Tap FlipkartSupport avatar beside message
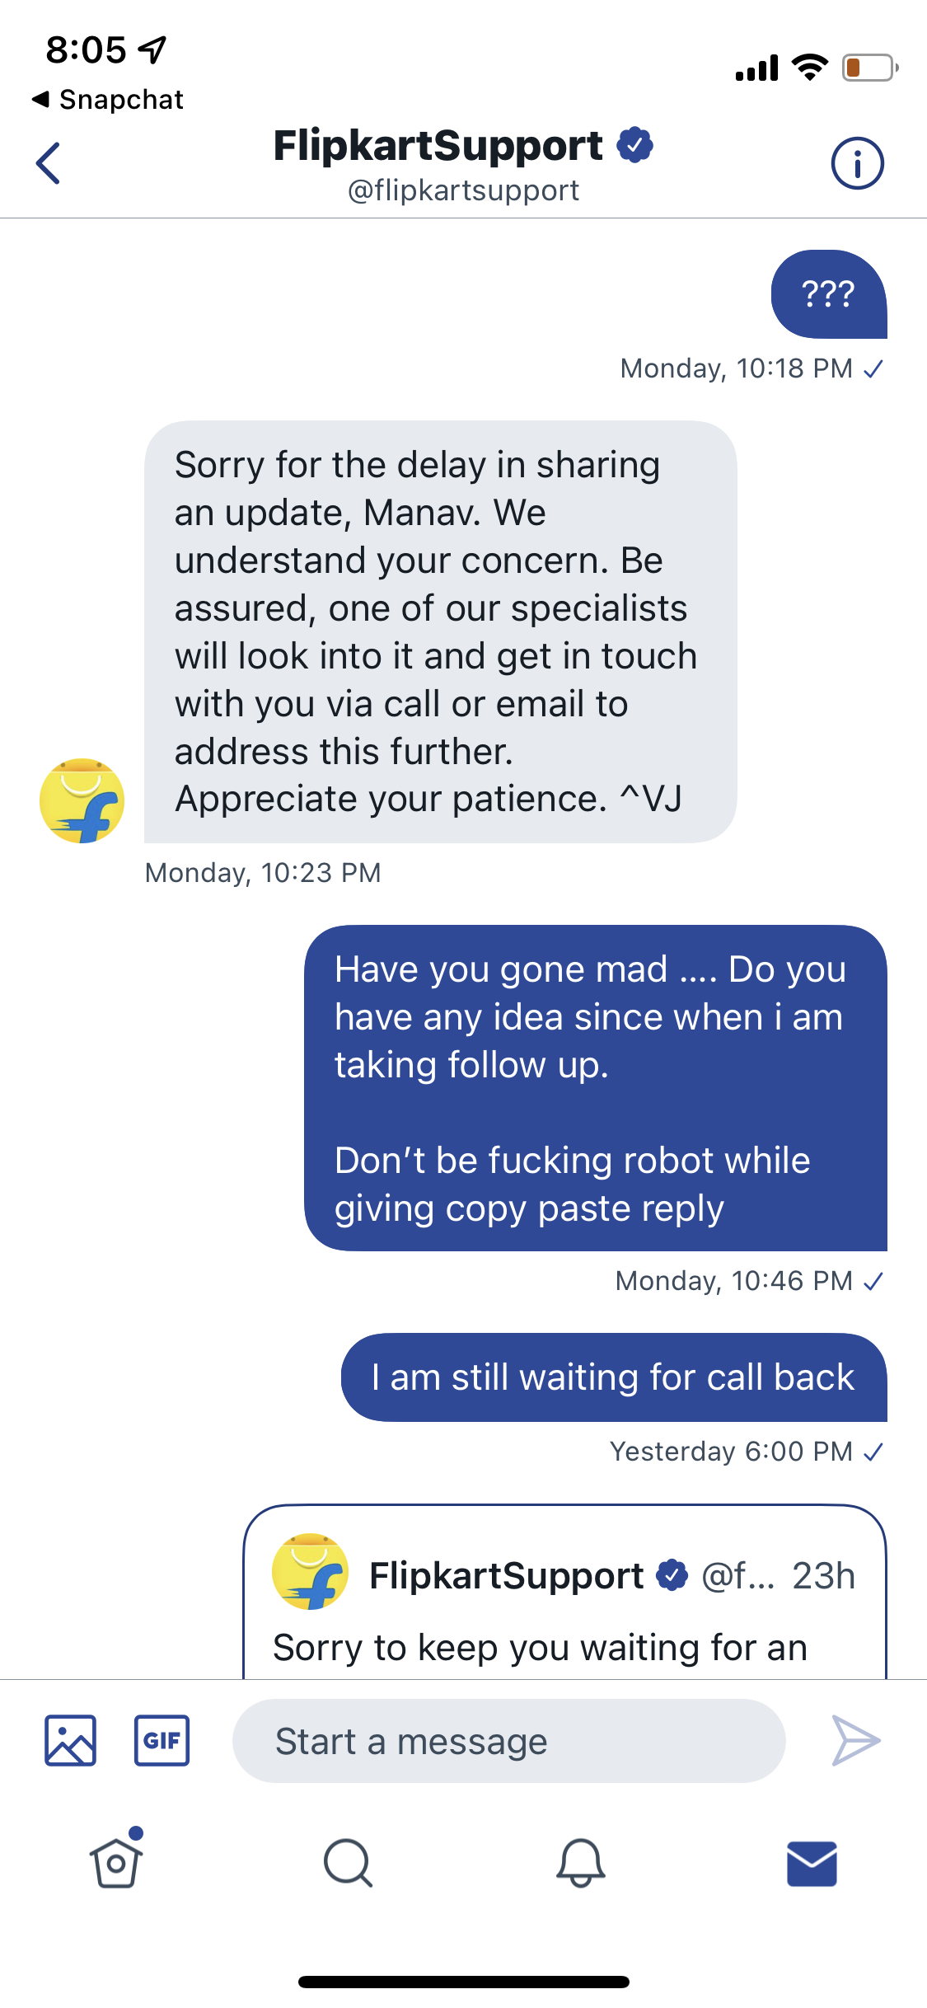Screen dimensions: 927x2008 pyautogui.click(x=82, y=800)
